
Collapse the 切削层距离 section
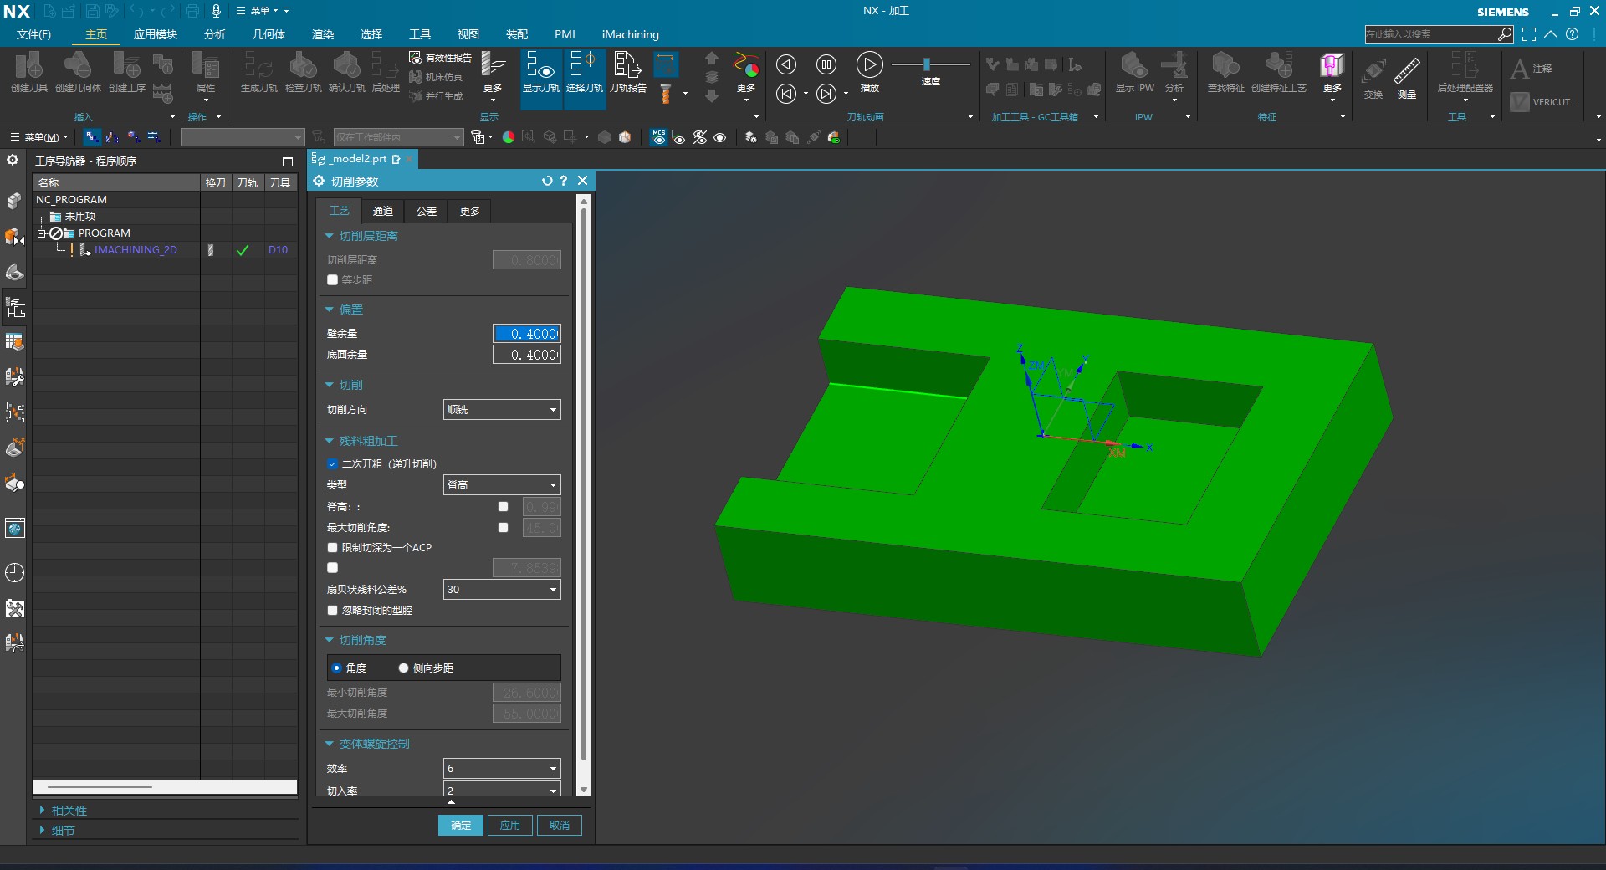[330, 236]
